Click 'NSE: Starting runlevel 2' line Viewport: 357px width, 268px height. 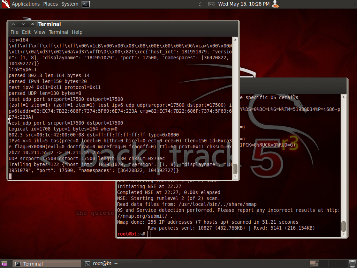pos(169,198)
